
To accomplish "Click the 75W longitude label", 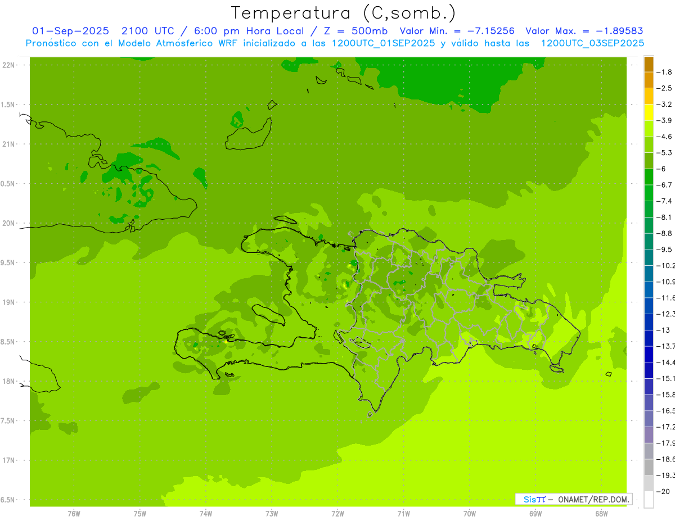I will [140, 513].
